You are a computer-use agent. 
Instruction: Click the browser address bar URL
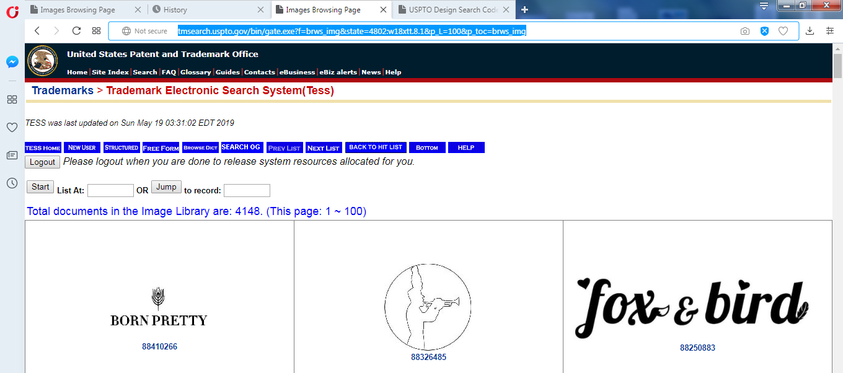(x=352, y=31)
